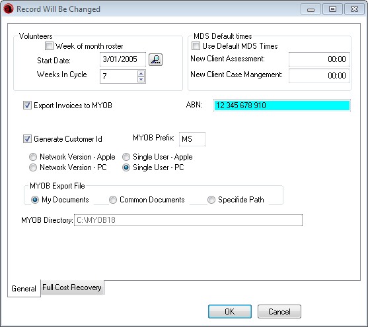Screen dimensions: 368x327
Task: Pick Common Documents export location
Action: [113, 200]
